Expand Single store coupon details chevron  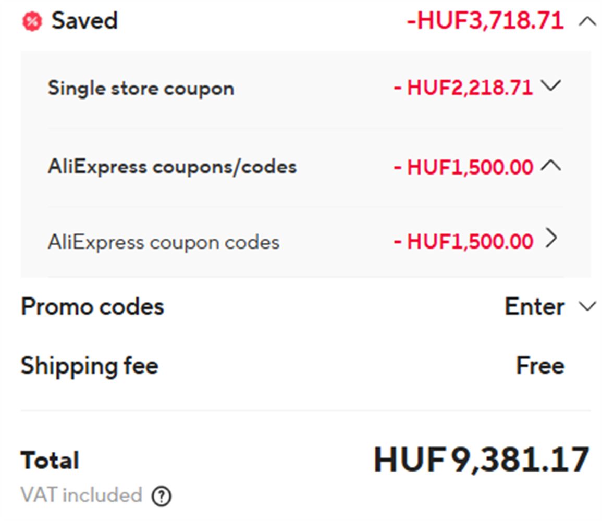pyautogui.click(x=550, y=86)
